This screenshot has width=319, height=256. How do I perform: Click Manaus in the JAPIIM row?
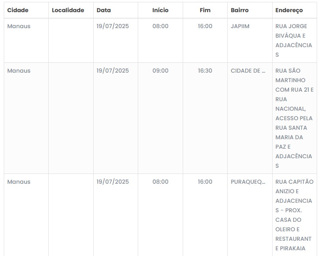(x=19, y=26)
